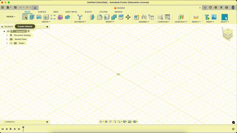Jump to timeline end
237x133 pixels.
19,129
